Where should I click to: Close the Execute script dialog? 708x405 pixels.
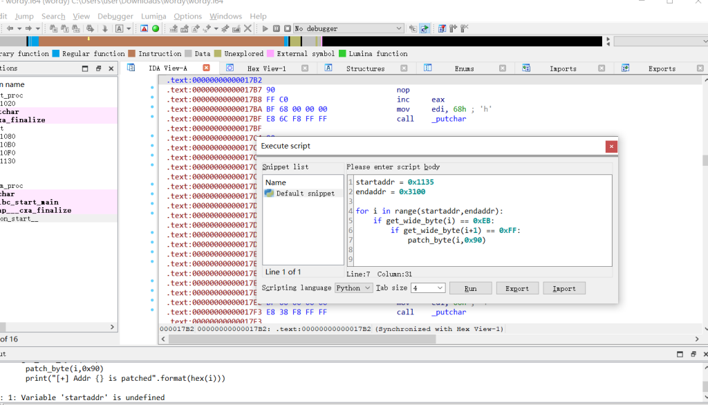(611, 147)
